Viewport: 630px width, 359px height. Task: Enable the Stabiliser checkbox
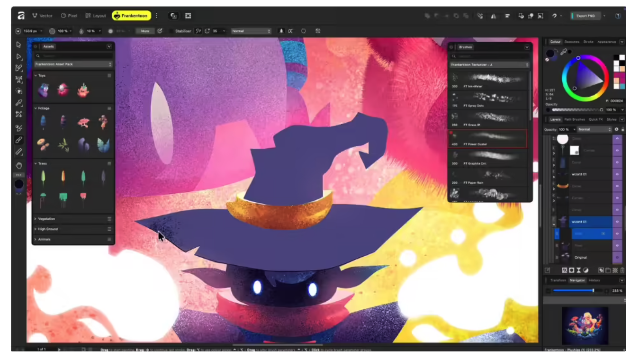pyautogui.click(x=171, y=31)
